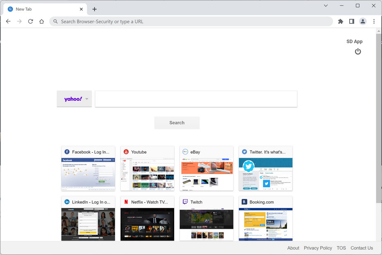Open the Twitch page thumbnail
382x255 pixels.
(x=207, y=224)
